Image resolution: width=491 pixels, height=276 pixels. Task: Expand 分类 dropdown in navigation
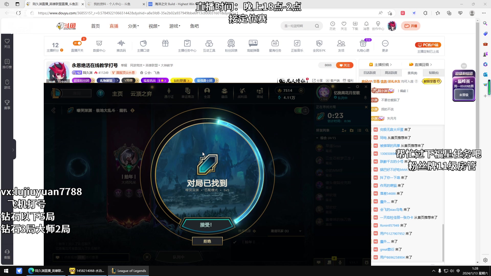tap(133, 26)
